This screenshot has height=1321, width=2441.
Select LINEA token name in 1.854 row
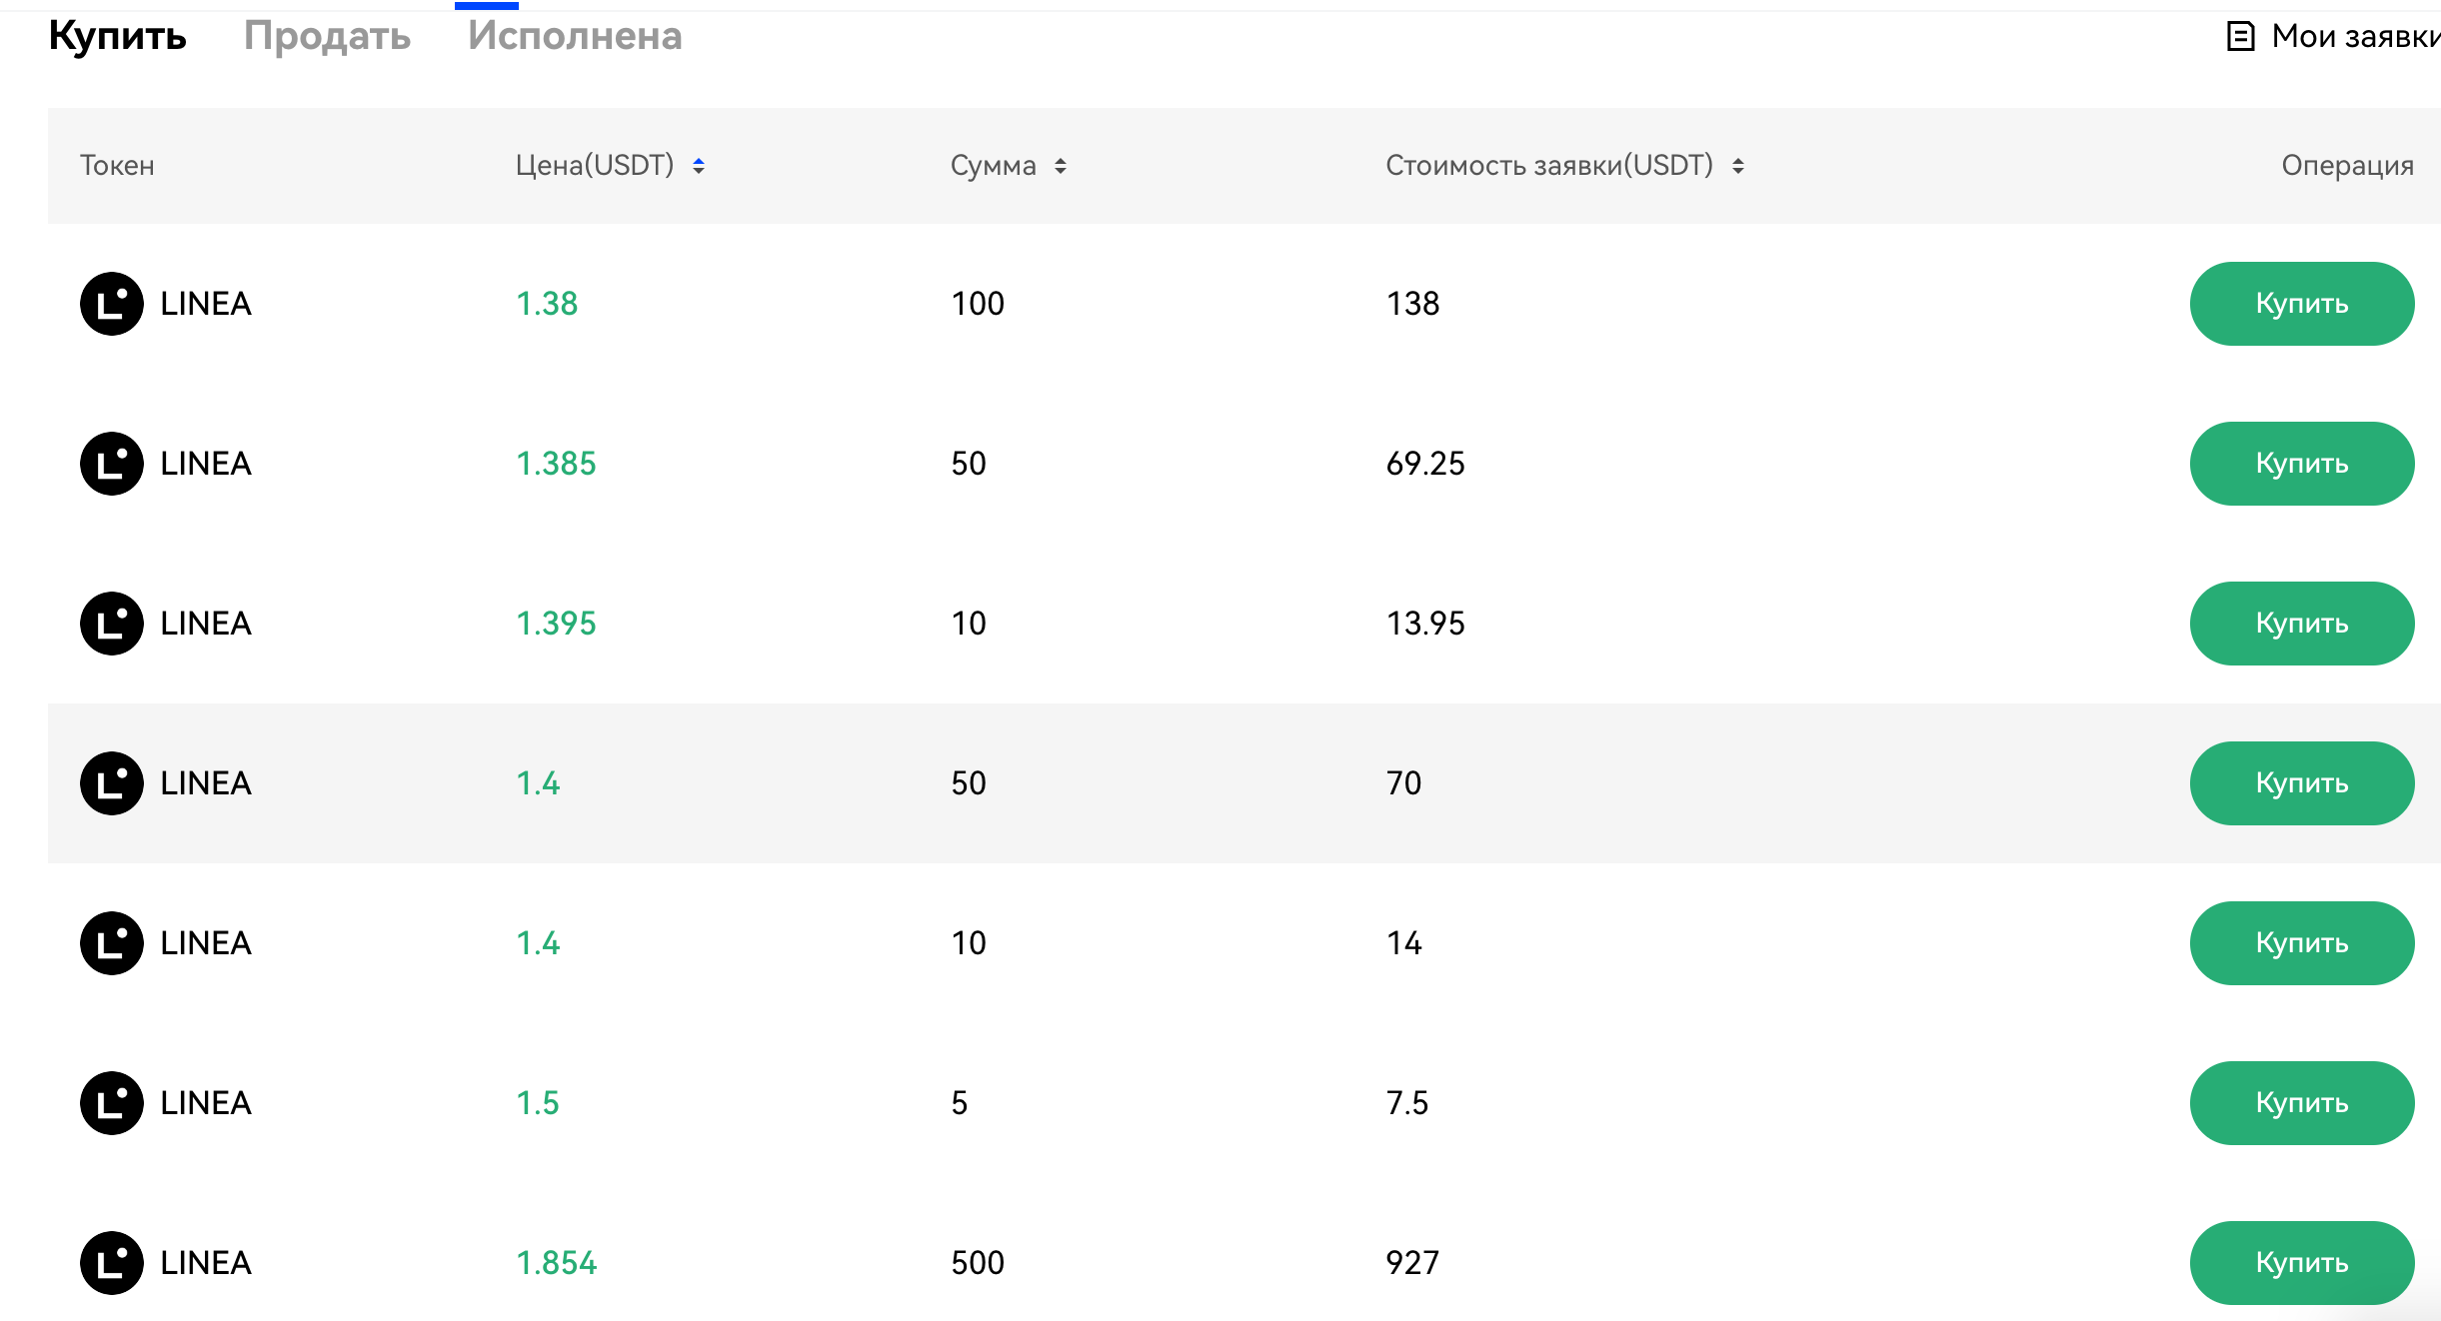(206, 1263)
